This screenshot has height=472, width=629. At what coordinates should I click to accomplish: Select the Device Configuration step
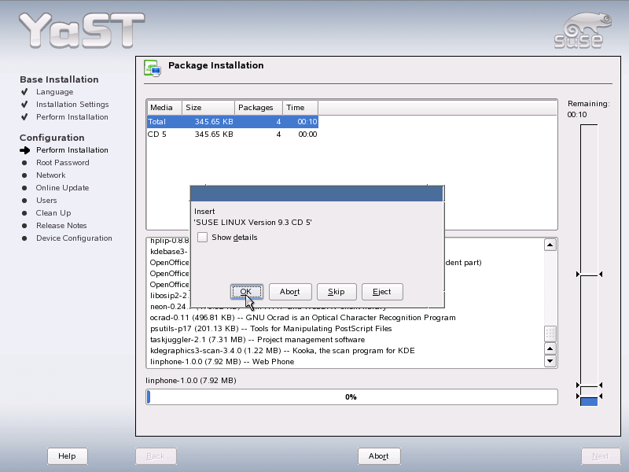point(74,238)
